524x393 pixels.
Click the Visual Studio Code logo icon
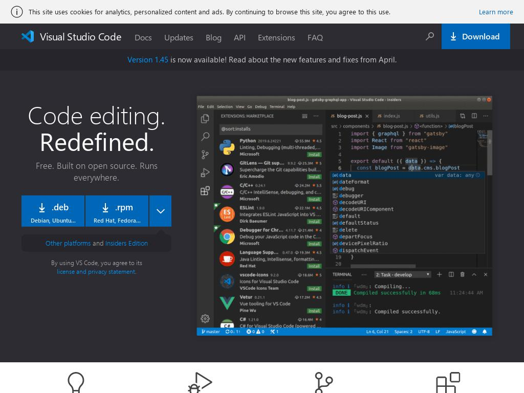[x=28, y=36]
